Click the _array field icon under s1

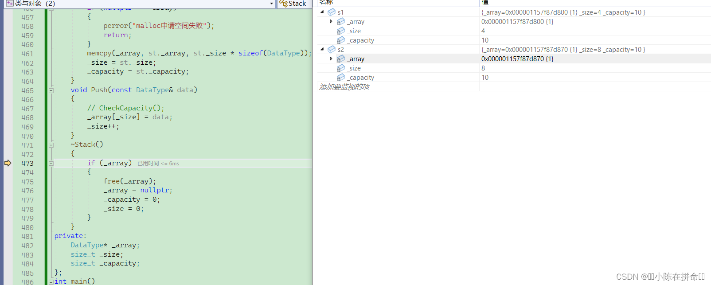[340, 21]
